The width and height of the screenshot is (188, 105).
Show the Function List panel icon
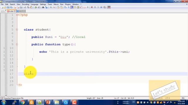tap(81, 7)
